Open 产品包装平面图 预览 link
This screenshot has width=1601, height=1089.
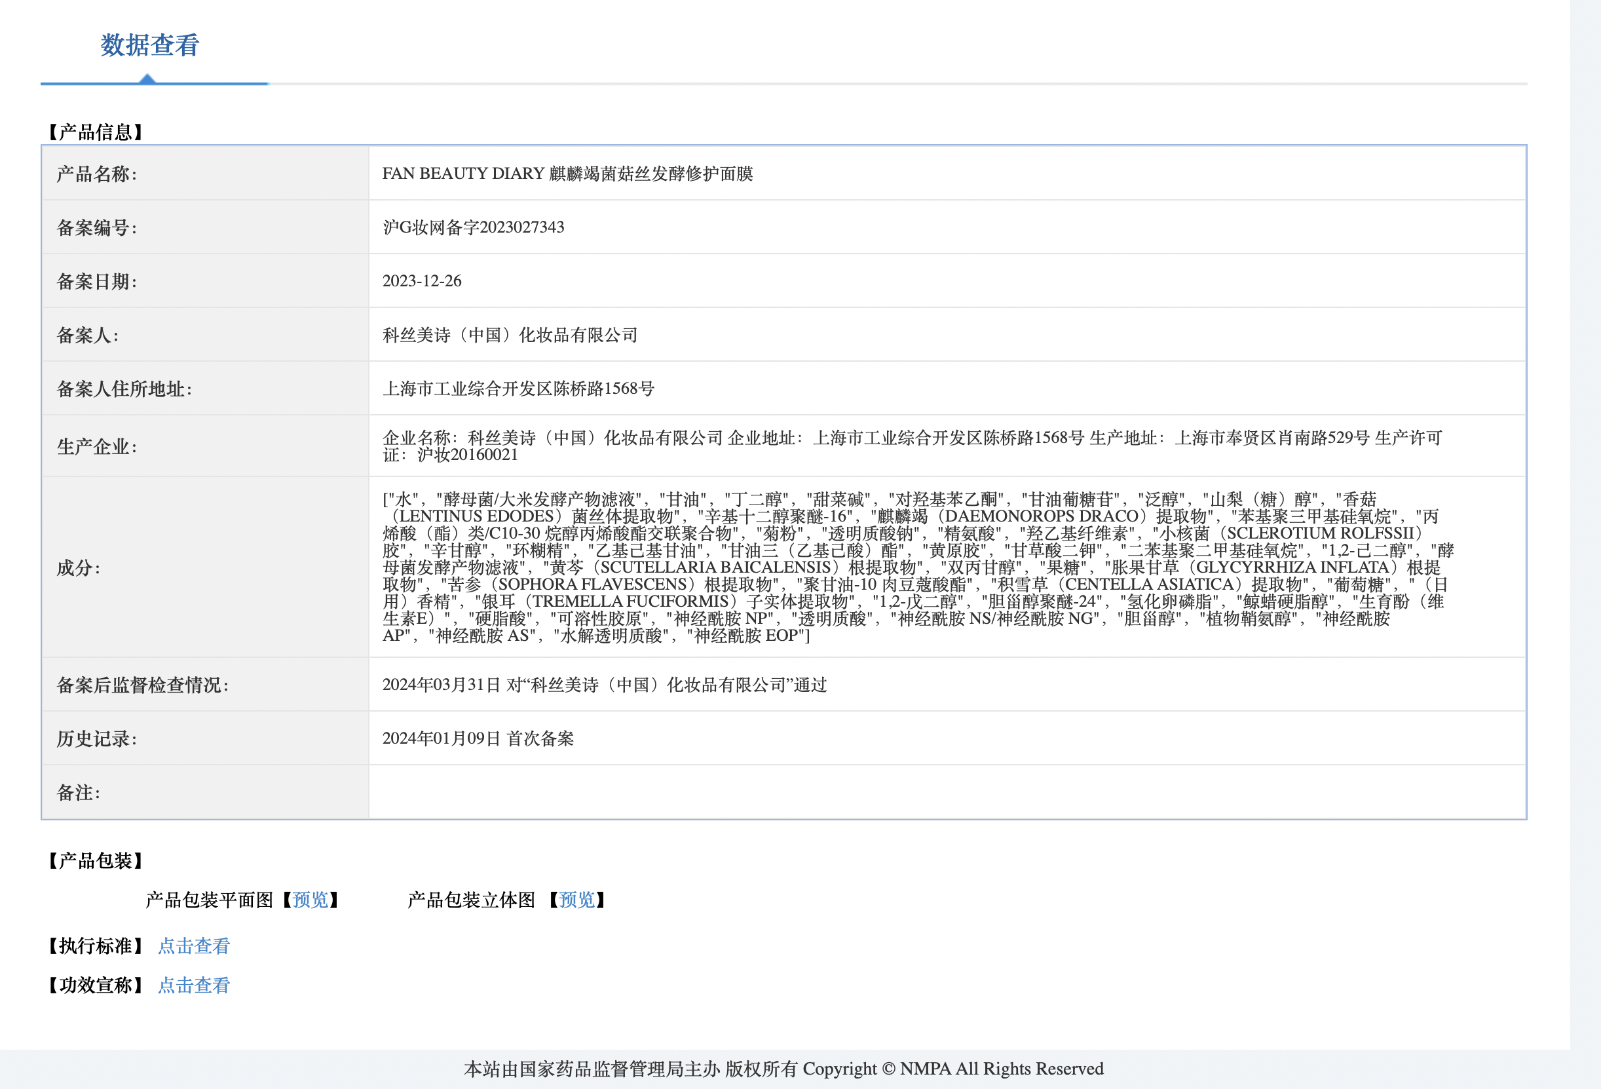coord(310,900)
